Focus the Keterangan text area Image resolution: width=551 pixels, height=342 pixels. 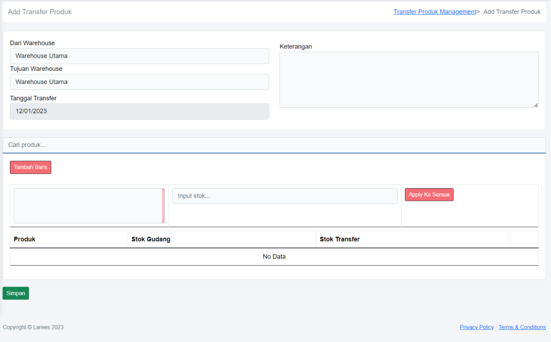[408, 79]
